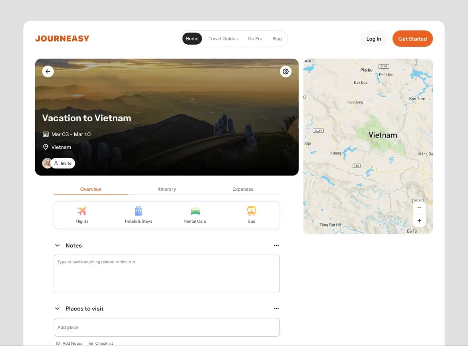
Task: Click the Add Notes icon
Action: pos(58,343)
